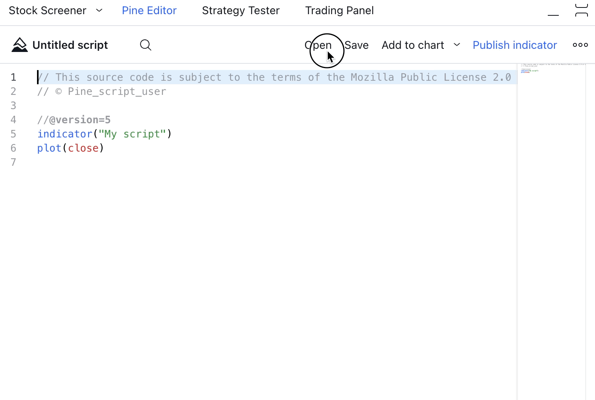Viewport: 595px width, 400px height.
Task: Save the current script
Action: [x=357, y=45]
